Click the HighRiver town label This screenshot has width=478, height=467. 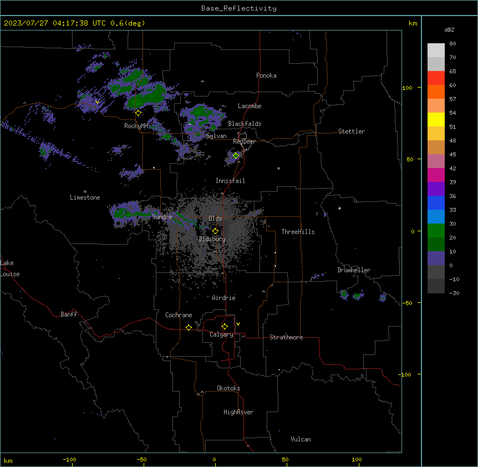tap(238, 412)
